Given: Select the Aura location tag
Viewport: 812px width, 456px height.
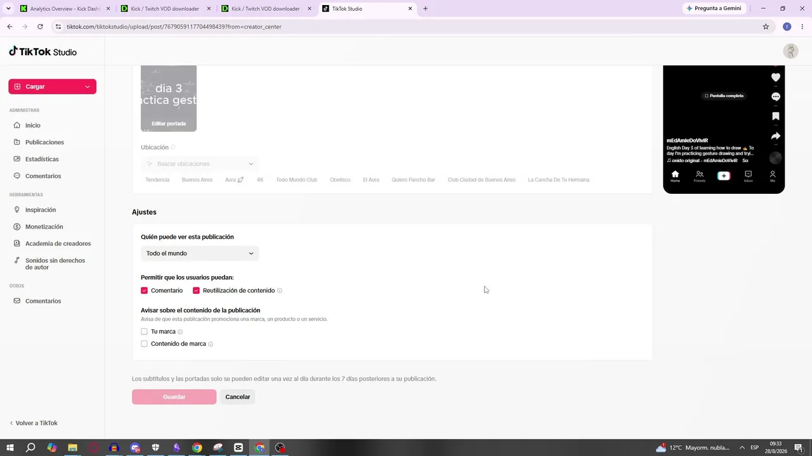Looking at the screenshot, I should [x=234, y=180].
